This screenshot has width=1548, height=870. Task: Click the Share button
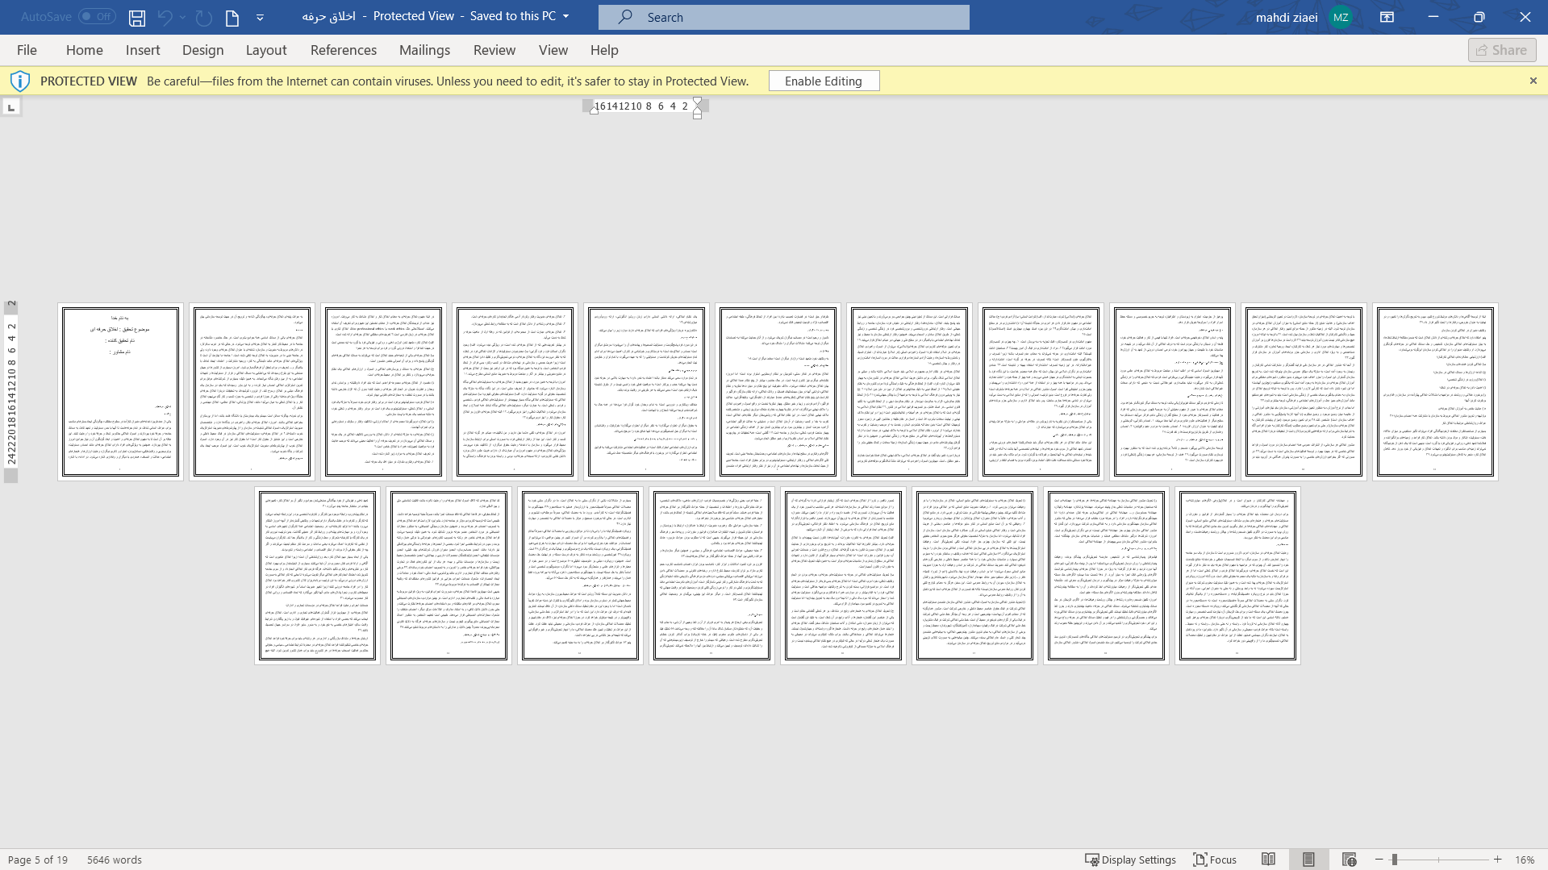pyautogui.click(x=1502, y=50)
